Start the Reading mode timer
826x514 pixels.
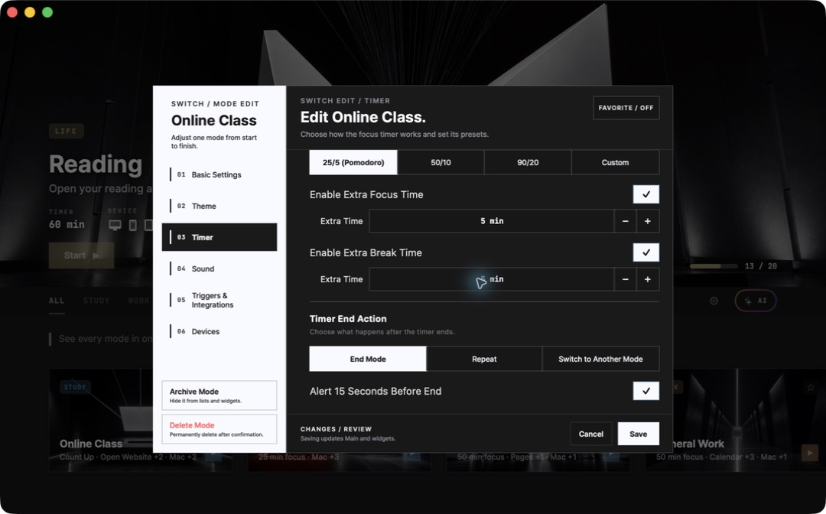click(82, 255)
